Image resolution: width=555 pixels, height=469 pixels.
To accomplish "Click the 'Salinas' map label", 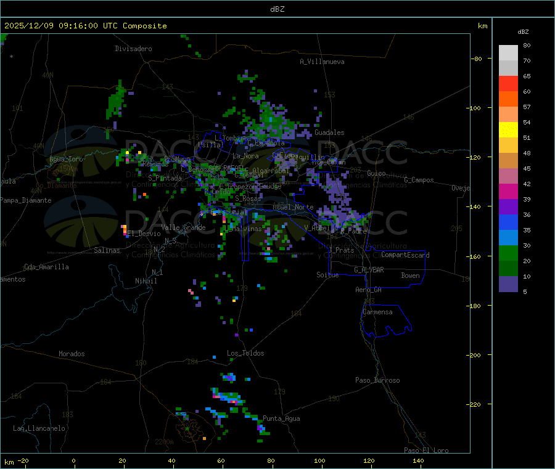I will click(x=107, y=250).
